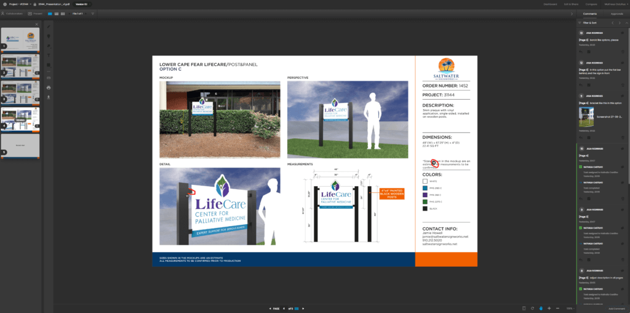Image resolution: width=630 pixels, height=313 pixels.
Task: Click the fit-page icon in bottom bar
Action: (x=524, y=308)
